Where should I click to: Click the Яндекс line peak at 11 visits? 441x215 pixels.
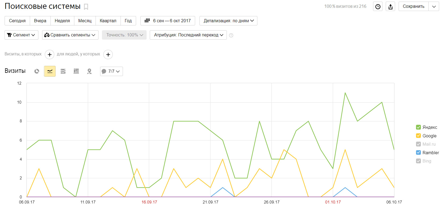345,93
